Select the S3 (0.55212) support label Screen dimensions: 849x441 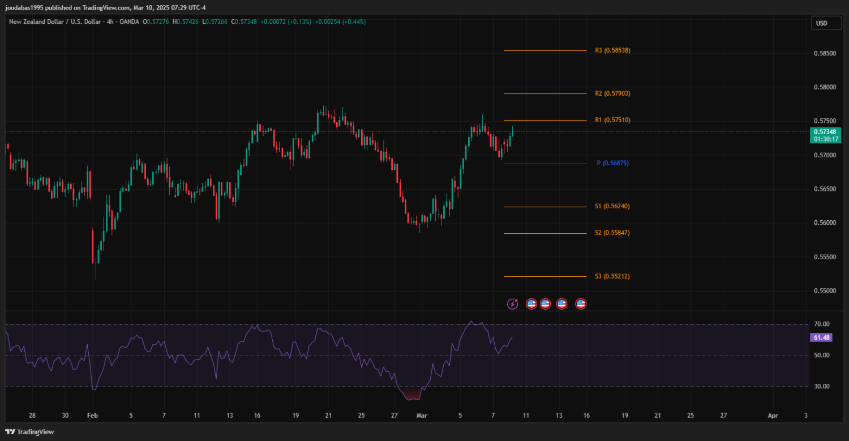coord(612,276)
